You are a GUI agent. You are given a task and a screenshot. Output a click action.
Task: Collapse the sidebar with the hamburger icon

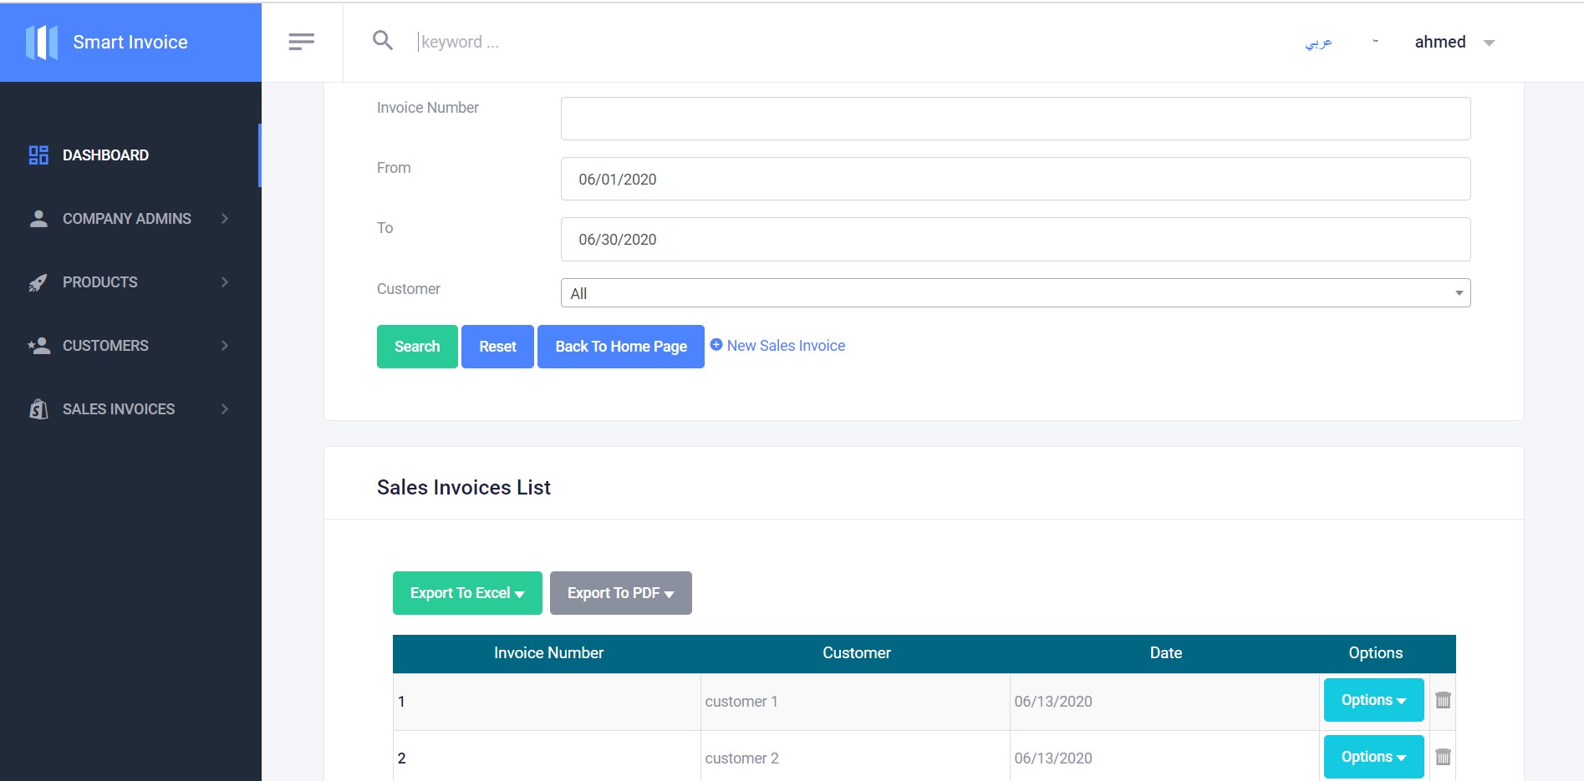(x=301, y=40)
